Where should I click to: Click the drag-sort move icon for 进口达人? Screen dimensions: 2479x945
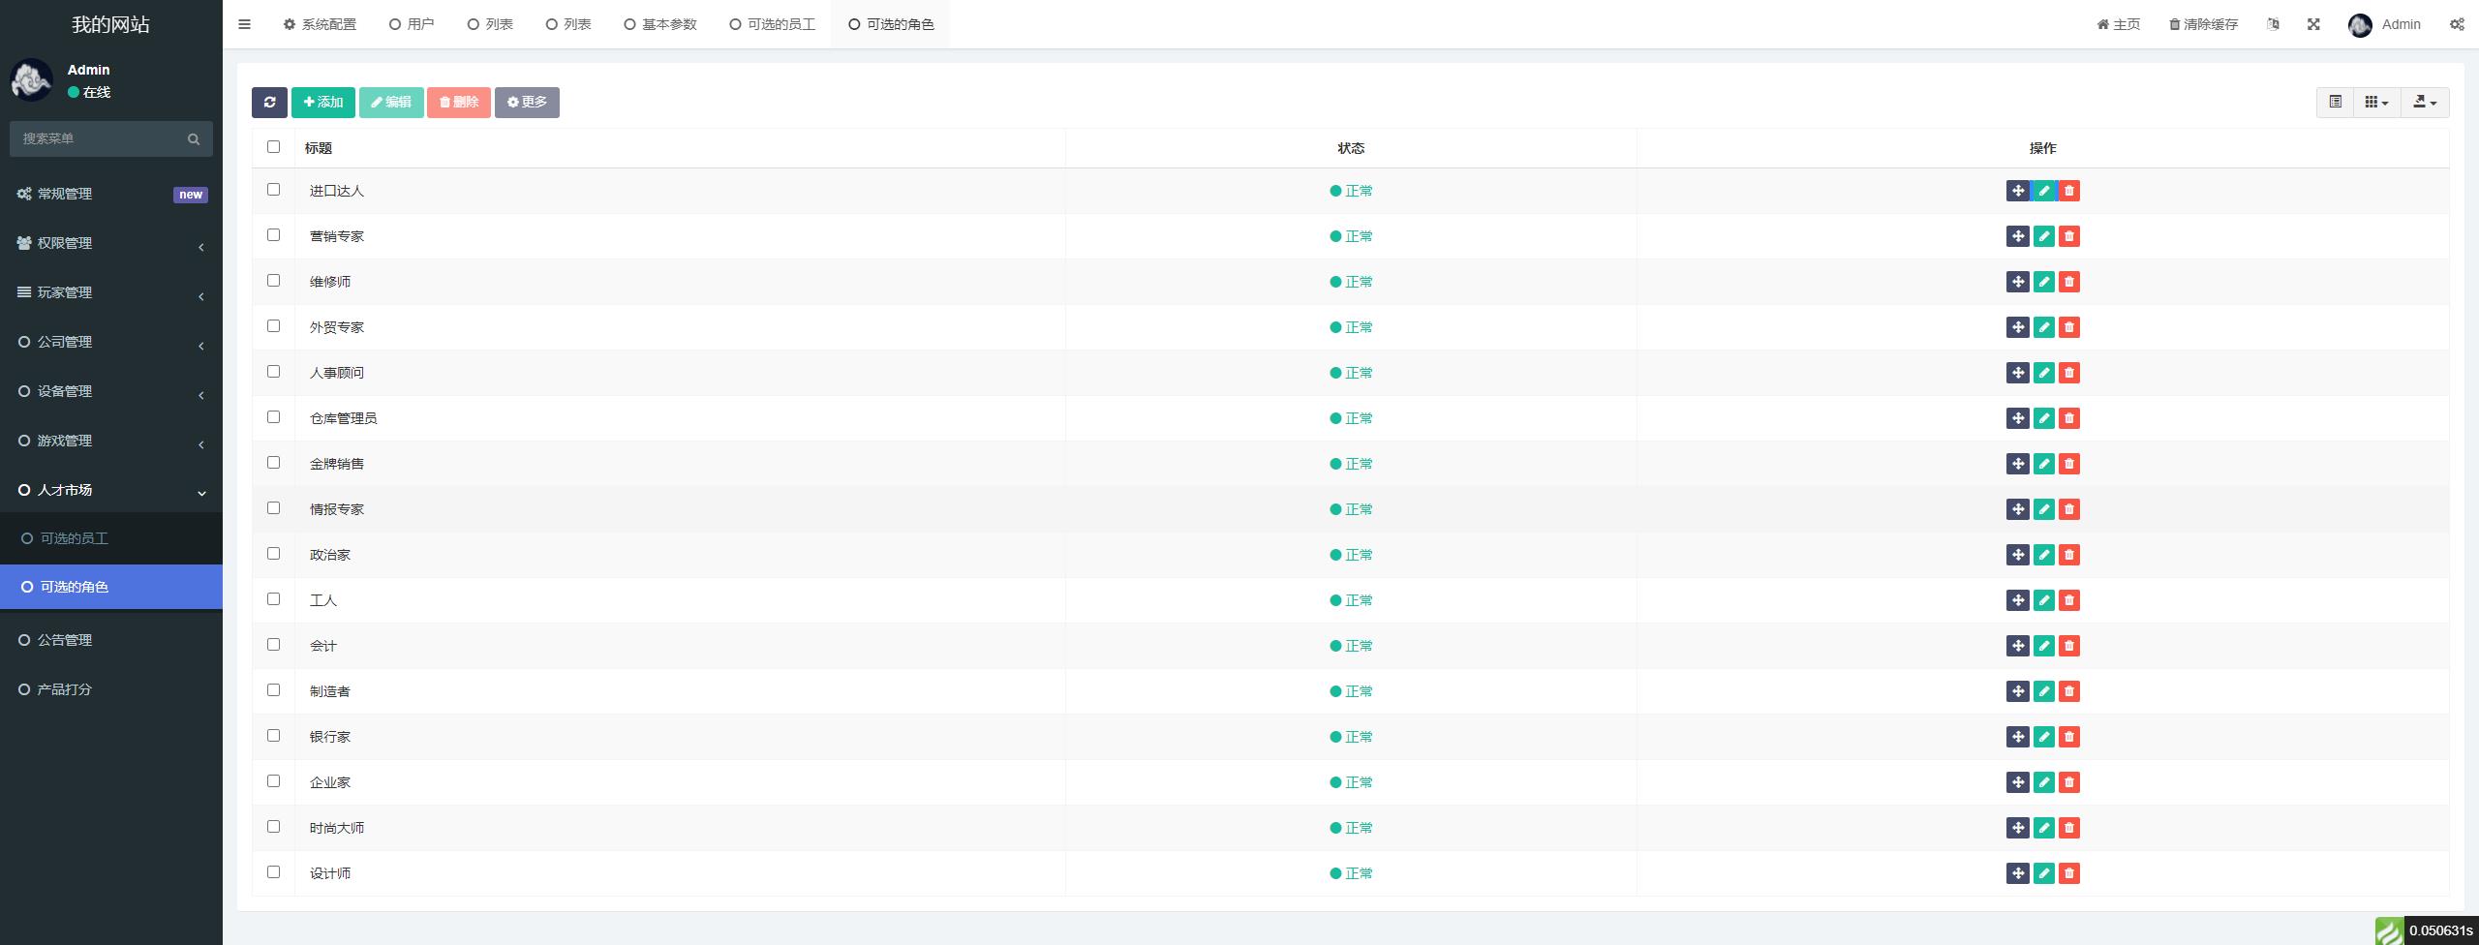pos(2017,191)
